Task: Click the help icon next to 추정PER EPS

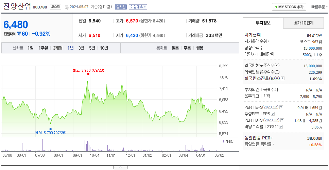Action: click(273, 114)
